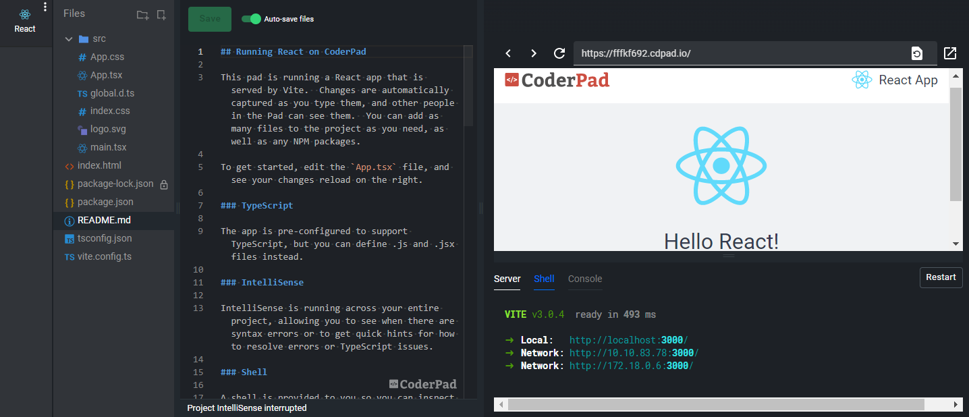Viewport: 969px width, 417px height.
Task: Click the browser back arrow
Action: tap(508, 53)
